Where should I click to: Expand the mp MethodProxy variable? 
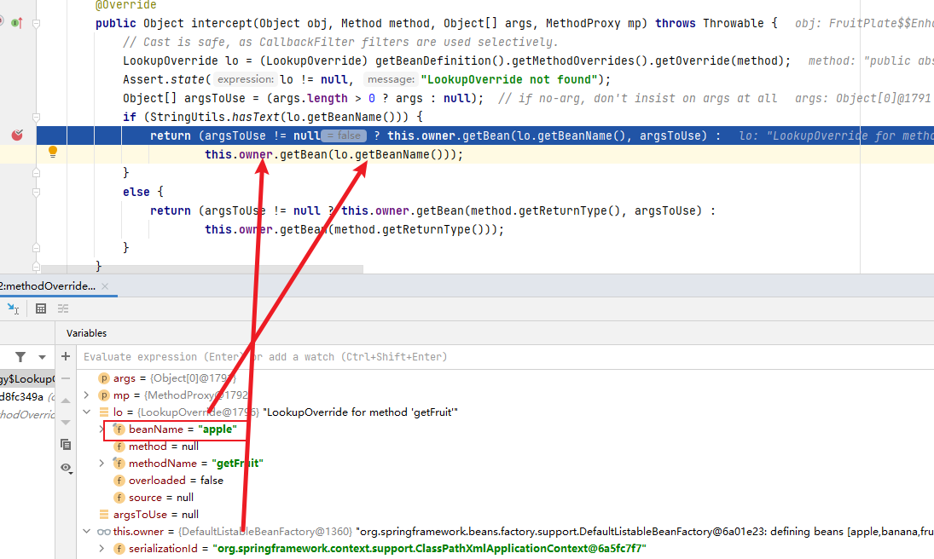tap(87, 395)
